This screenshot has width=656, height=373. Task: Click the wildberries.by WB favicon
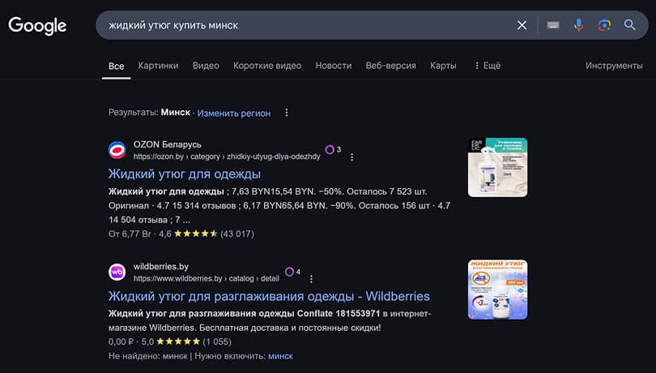point(117,272)
